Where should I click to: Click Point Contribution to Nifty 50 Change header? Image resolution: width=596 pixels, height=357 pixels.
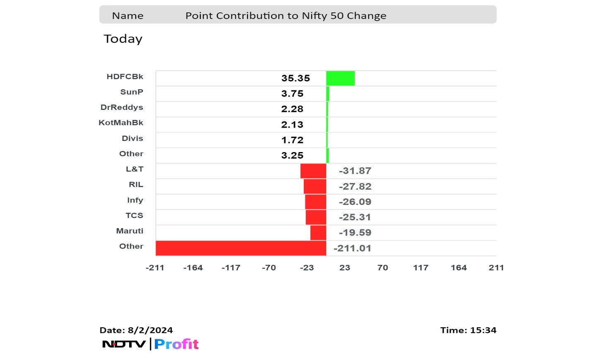[x=286, y=16]
